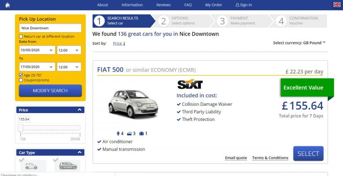The height and width of the screenshot is (176, 343).
Task: Click the total price £155.64 text
Action: tap(302, 106)
